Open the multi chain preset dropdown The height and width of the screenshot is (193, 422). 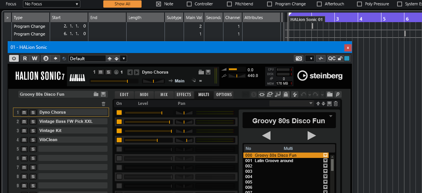(x=292, y=103)
